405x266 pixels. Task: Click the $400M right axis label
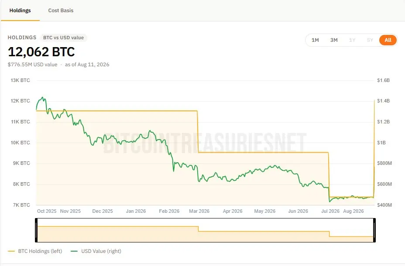coord(384,205)
